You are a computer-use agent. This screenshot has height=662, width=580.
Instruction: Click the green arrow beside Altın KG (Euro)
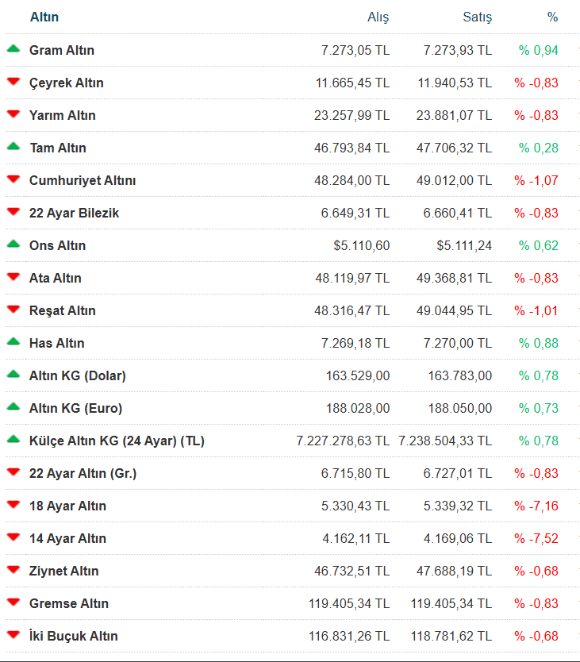(13, 407)
